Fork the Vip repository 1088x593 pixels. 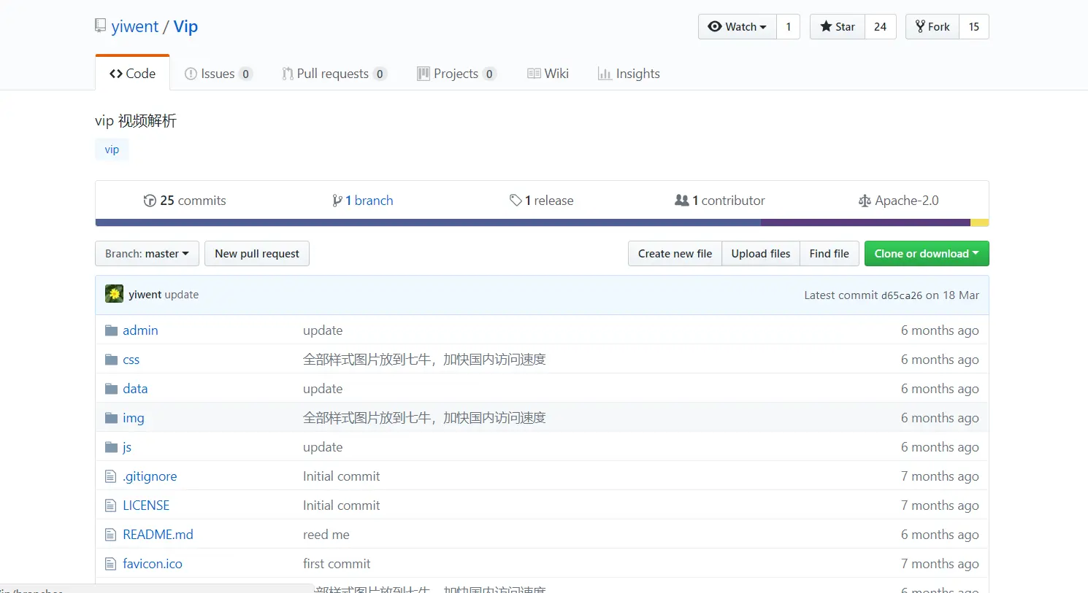coord(932,27)
